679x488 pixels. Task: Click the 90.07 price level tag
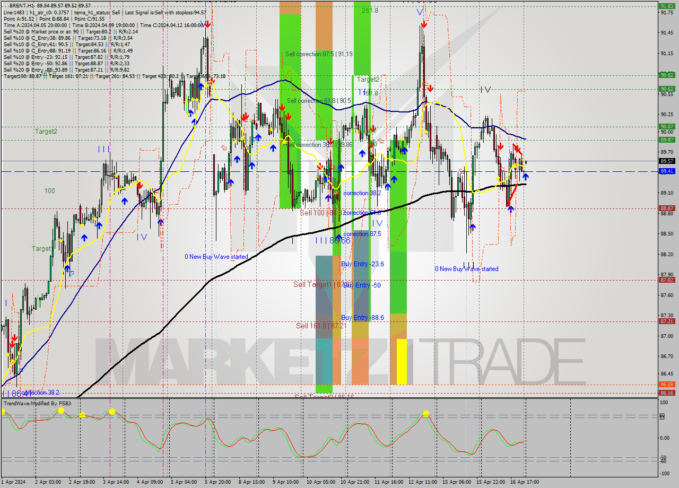coord(667,126)
